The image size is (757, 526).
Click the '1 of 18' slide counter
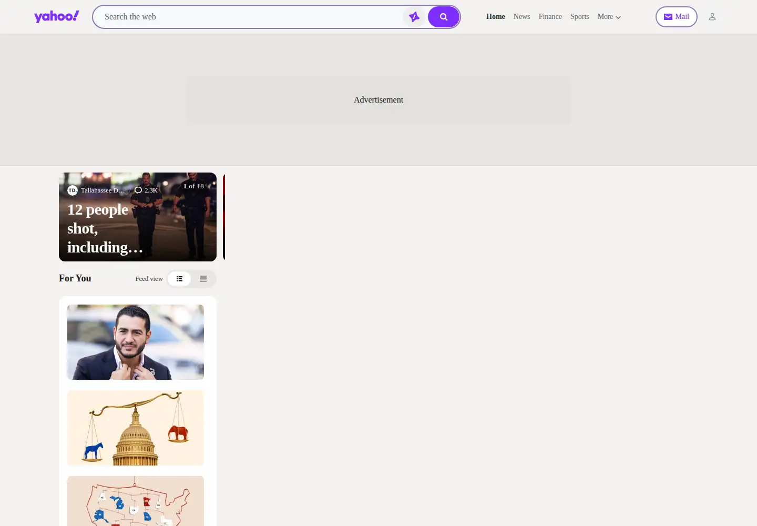click(x=193, y=186)
